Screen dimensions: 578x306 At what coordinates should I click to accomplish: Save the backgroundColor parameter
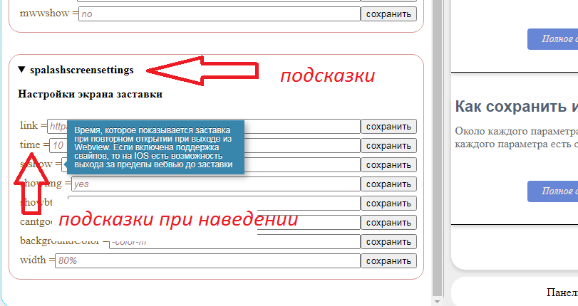click(x=388, y=241)
